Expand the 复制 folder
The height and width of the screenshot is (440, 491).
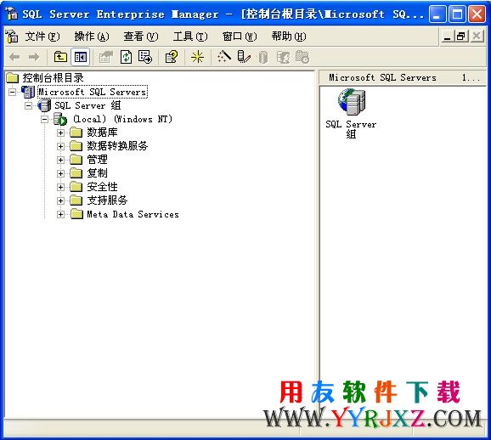pos(61,173)
